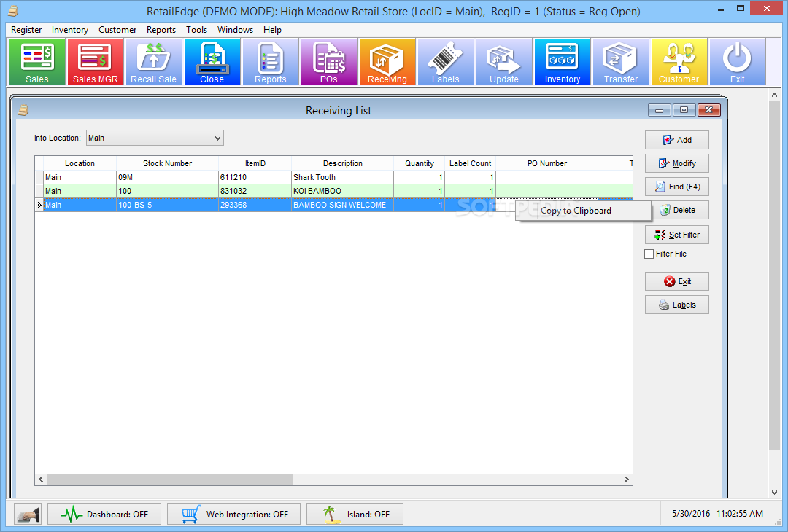Screen dimensions: 788x532
Task: Click the hand-on-register icon in status bar
Action: (x=28, y=514)
